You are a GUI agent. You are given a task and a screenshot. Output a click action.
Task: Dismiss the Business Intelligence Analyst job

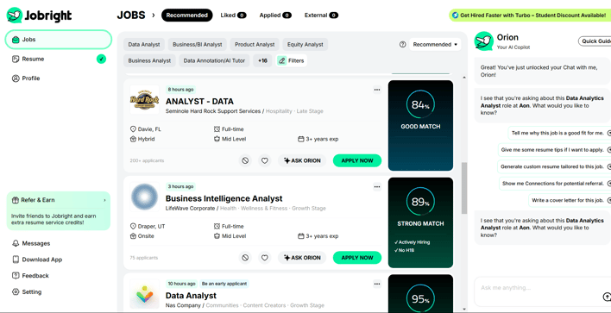coord(245,257)
